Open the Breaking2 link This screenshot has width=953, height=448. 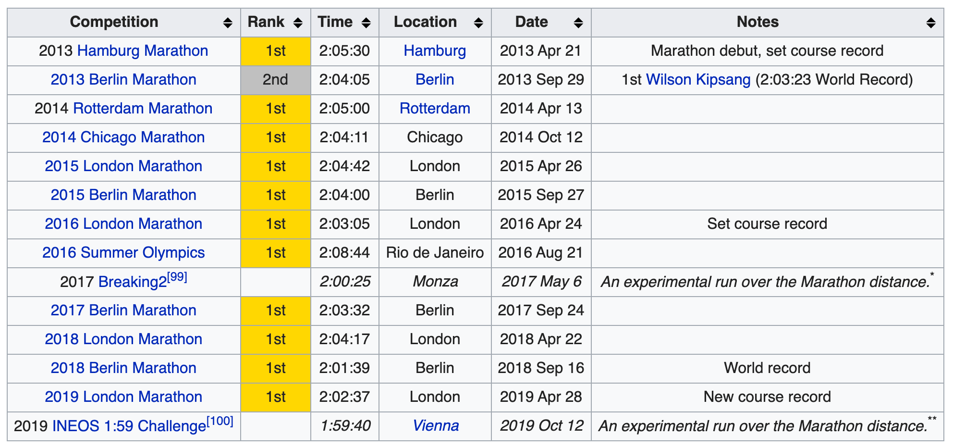[x=132, y=282]
